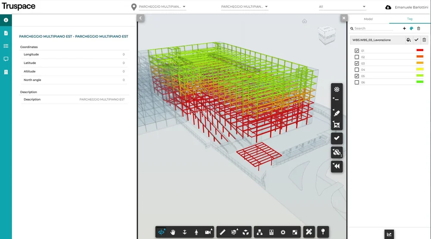This screenshot has width=431, height=239.
Task: Close the viewer with the X button
Action: (344, 18)
